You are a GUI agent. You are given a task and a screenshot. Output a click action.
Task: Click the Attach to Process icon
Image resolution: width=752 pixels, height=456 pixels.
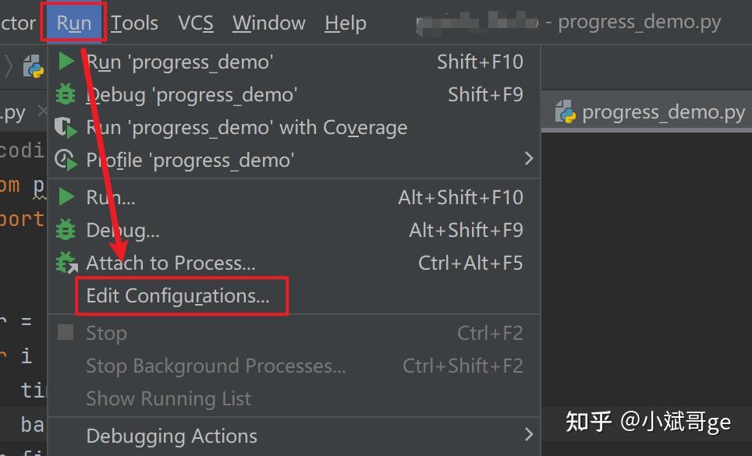66,263
